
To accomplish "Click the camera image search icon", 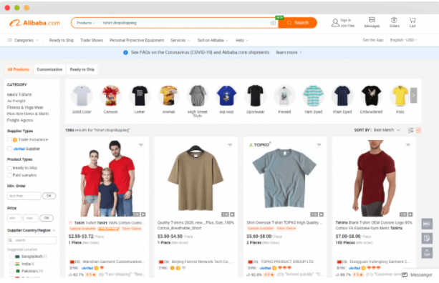I will click(x=273, y=23).
